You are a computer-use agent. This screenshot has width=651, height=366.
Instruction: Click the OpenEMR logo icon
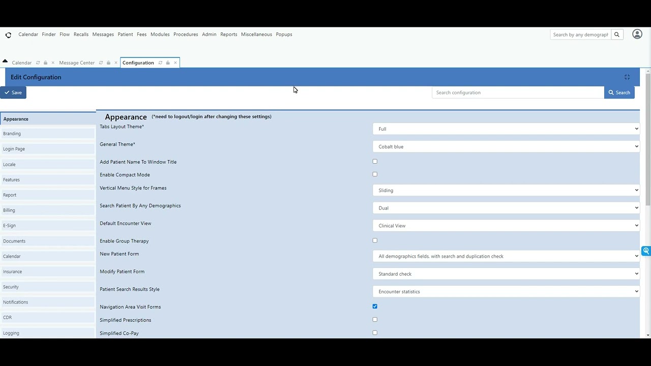(x=8, y=35)
